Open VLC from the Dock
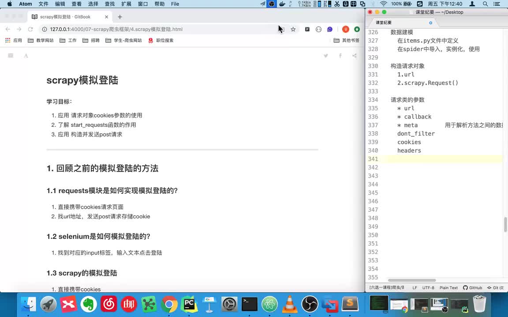Viewport: 508px width, 317px height. (290, 304)
